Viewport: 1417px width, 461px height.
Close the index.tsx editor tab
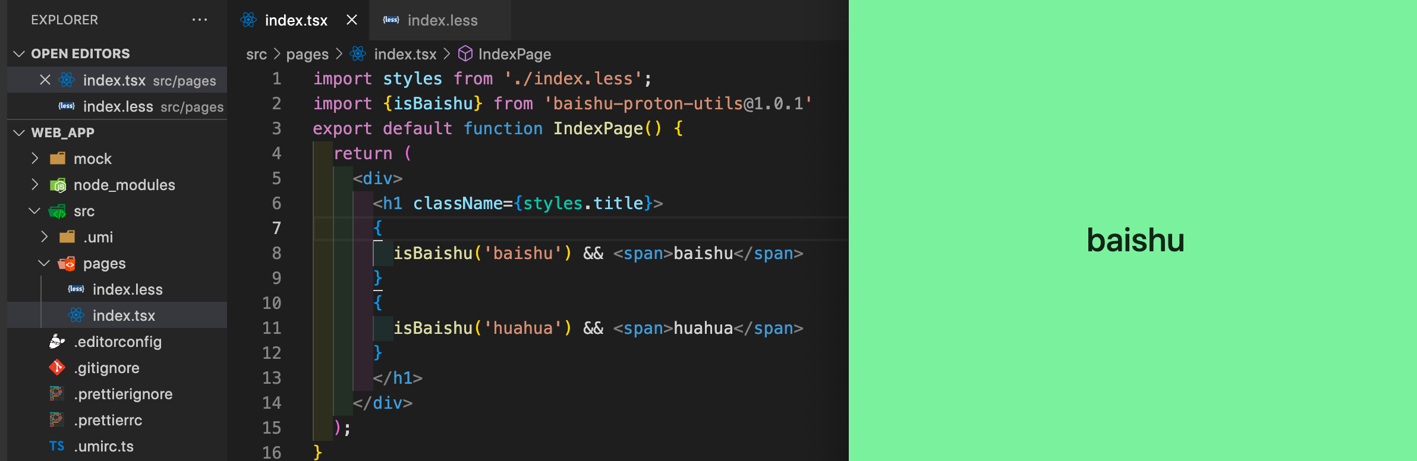352,20
